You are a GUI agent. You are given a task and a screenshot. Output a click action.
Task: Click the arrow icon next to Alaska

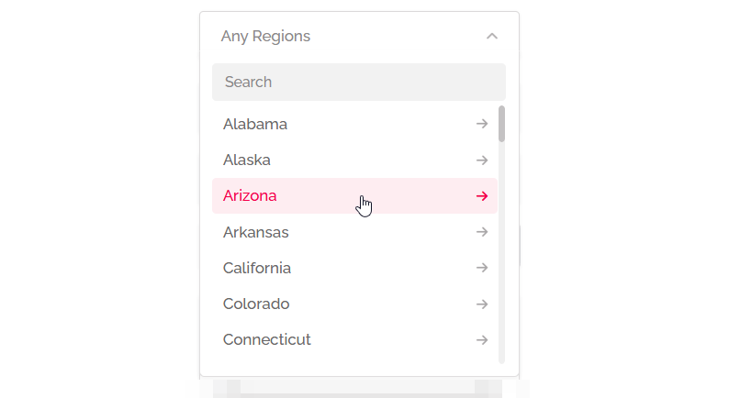click(482, 160)
